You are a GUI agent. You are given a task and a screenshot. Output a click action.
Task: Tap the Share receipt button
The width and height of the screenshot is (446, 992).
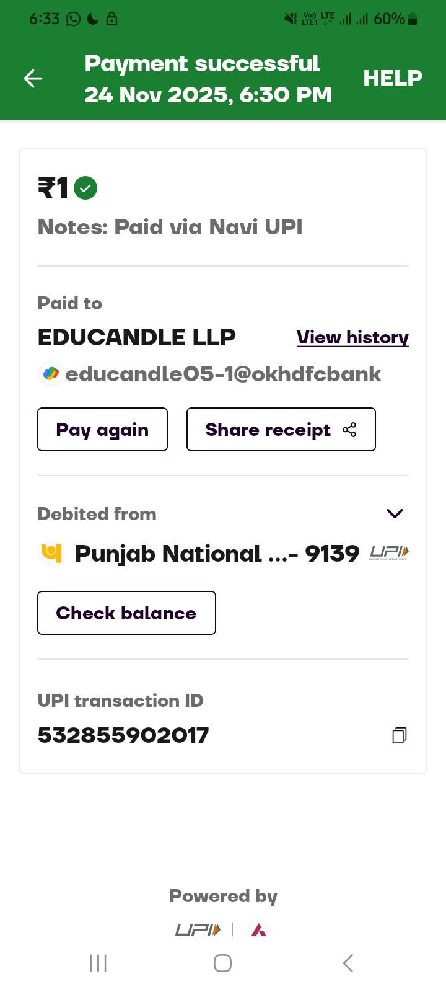click(x=281, y=430)
